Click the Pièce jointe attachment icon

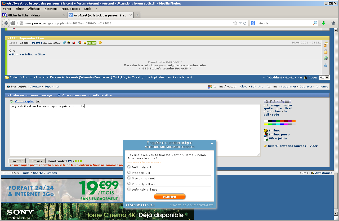click(x=266, y=139)
